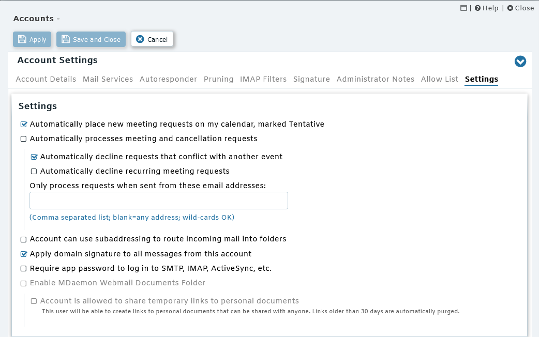Check automatically decline recurring meeting requests
This screenshot has height=337, width=540.
pyautogui.click(x=34, y=171)
